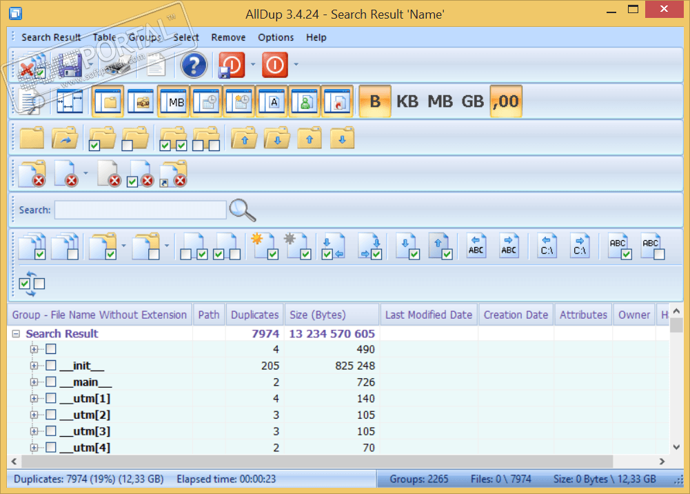Viewport: 690px width, 494px height.
Task: Click inside the Search text field
Action: (x=140, y=210)
